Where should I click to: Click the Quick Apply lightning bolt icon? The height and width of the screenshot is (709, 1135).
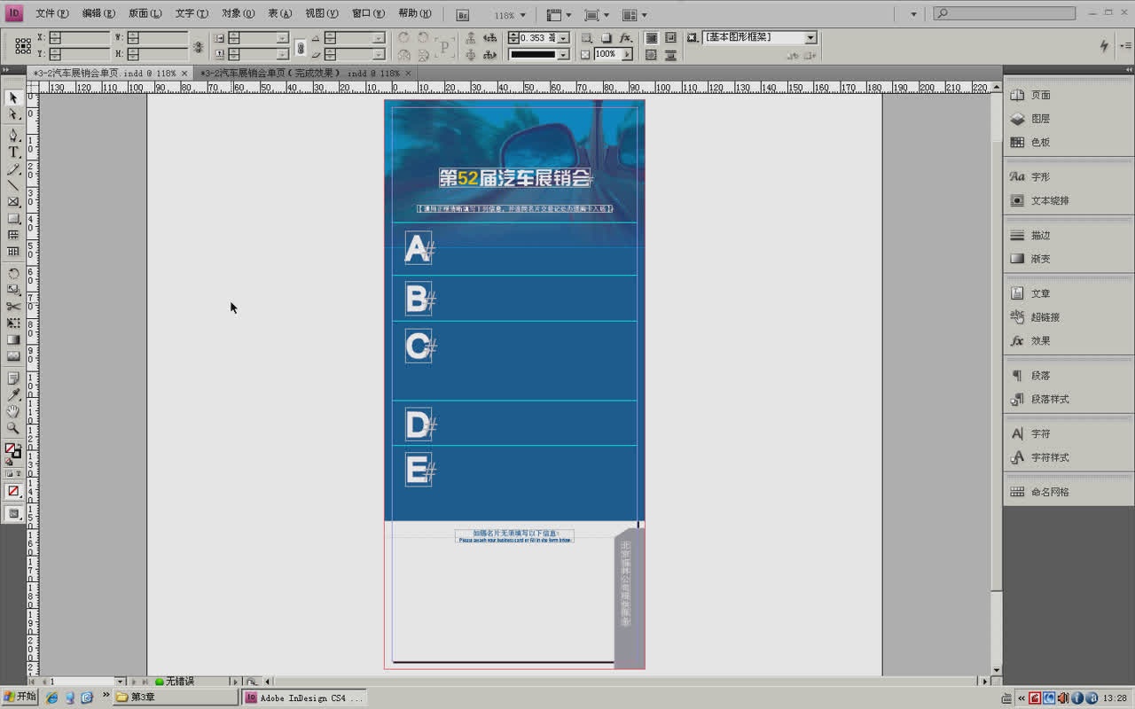point(1104,46)
